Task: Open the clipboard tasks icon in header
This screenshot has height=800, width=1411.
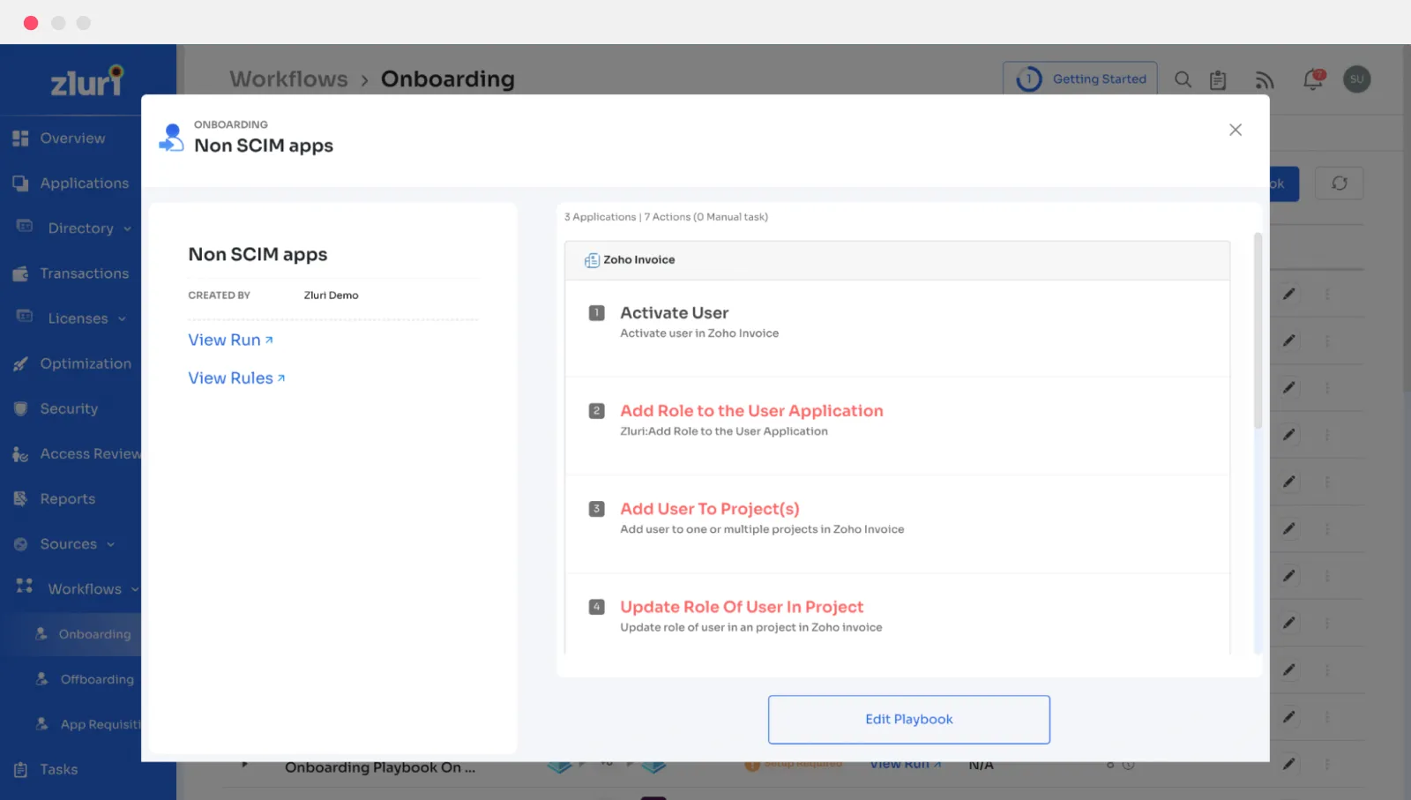Action: [x=1218, y=80]
